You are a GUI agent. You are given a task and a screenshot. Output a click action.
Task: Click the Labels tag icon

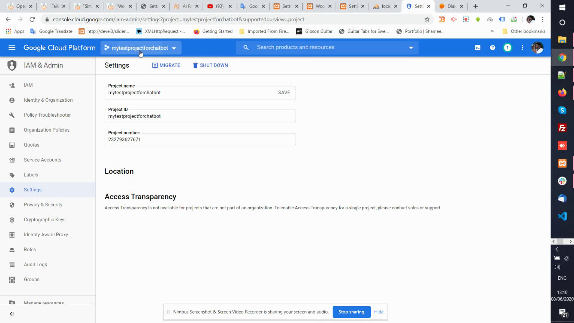(12, 175)
